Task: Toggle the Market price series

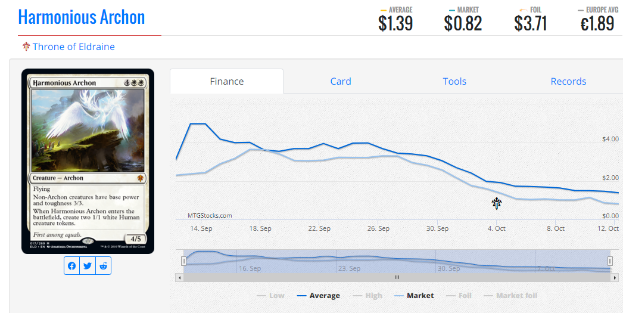Action: point(414,296)
